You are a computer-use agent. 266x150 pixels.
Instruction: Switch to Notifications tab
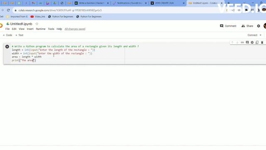coord(128,3)
